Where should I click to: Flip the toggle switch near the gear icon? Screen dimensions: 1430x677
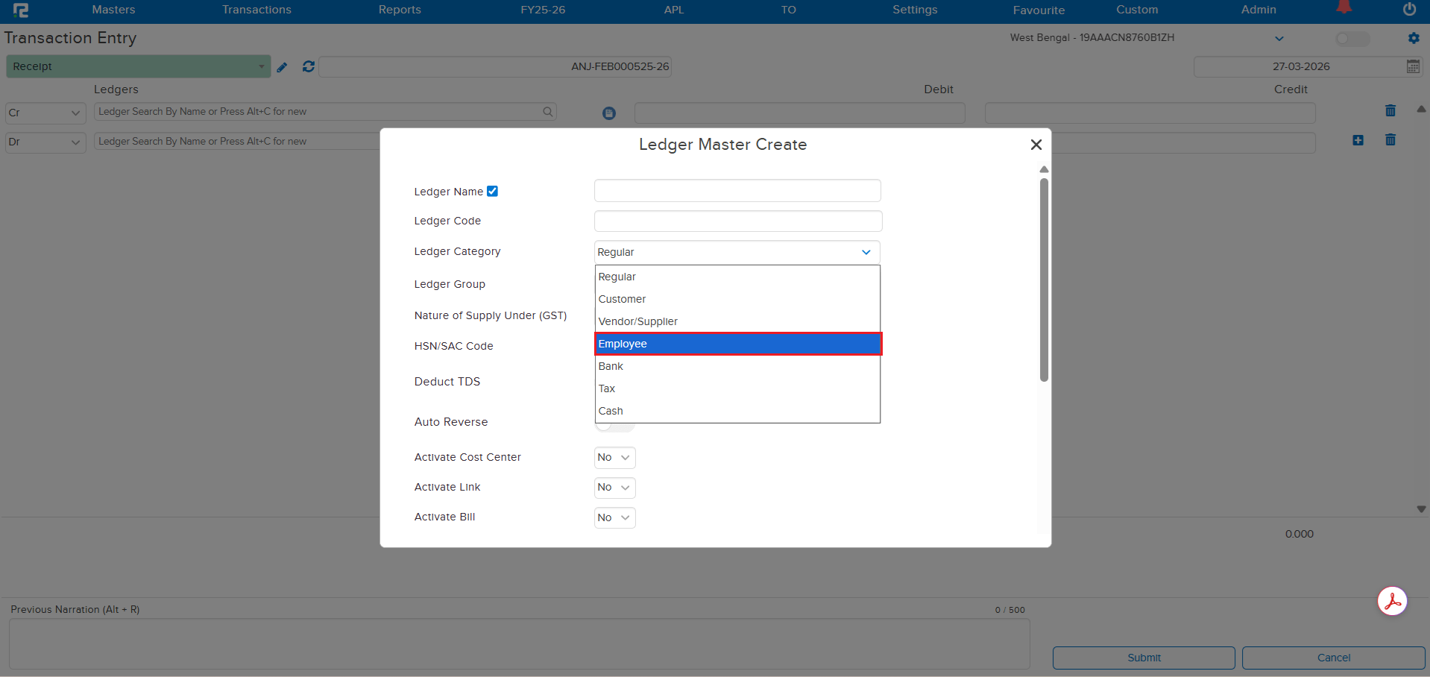tap(1352, 40)
